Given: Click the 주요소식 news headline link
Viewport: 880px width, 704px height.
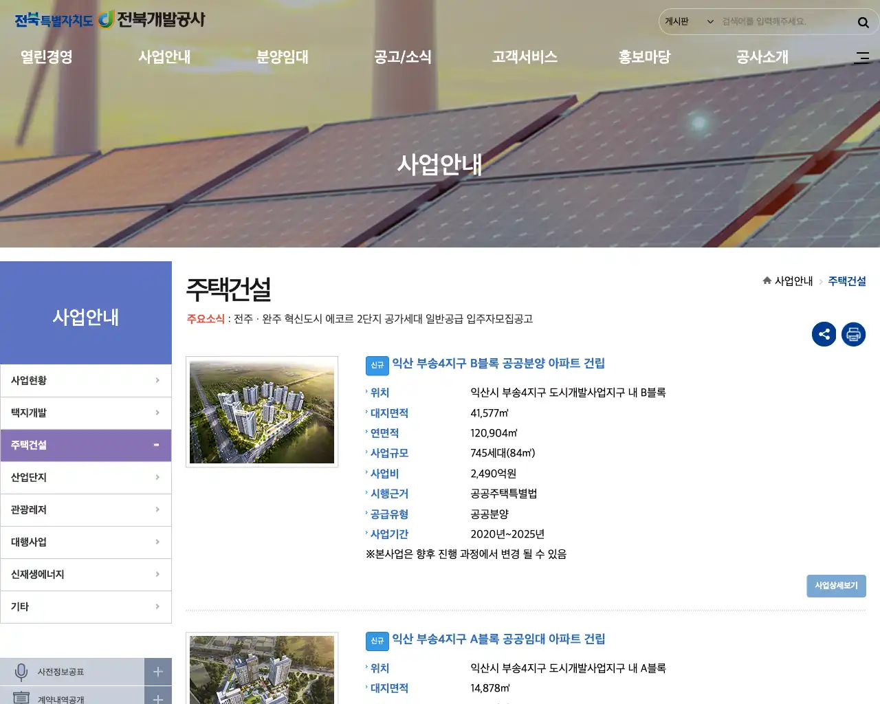Looking at the screenshot, I should coord(383,319).
